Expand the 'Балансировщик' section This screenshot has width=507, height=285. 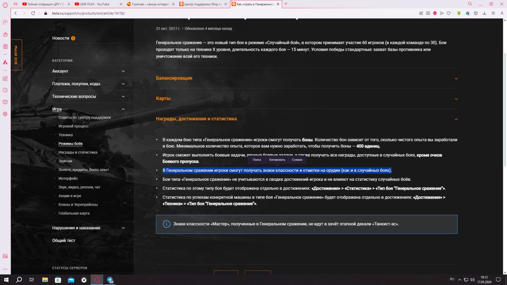pyautogui.click(x=307, y=78)
